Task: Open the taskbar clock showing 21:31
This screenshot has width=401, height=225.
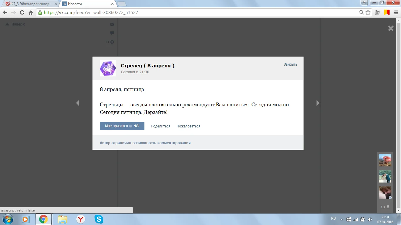Action: (x=385, y=219)
